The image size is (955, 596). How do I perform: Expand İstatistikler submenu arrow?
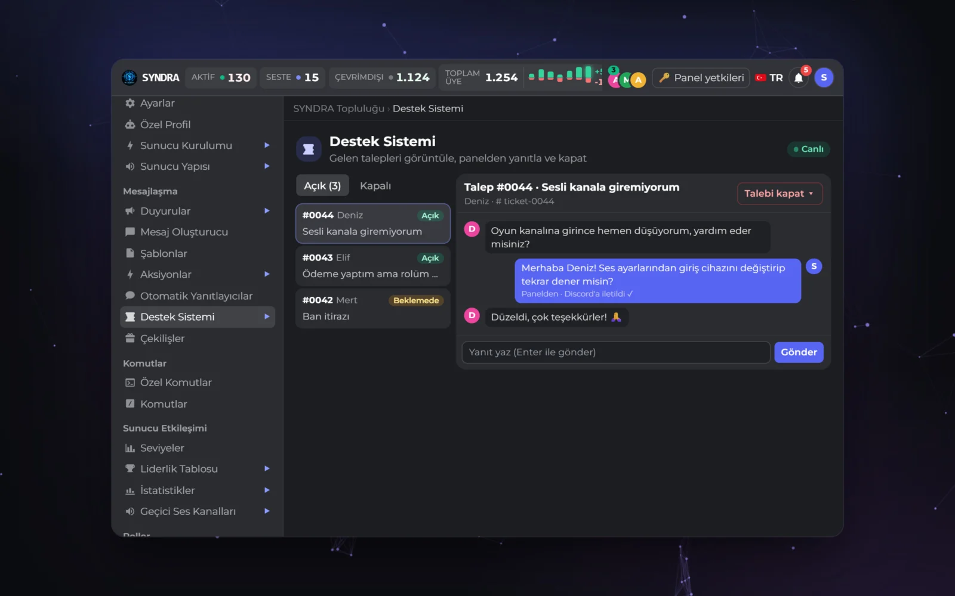267,491
